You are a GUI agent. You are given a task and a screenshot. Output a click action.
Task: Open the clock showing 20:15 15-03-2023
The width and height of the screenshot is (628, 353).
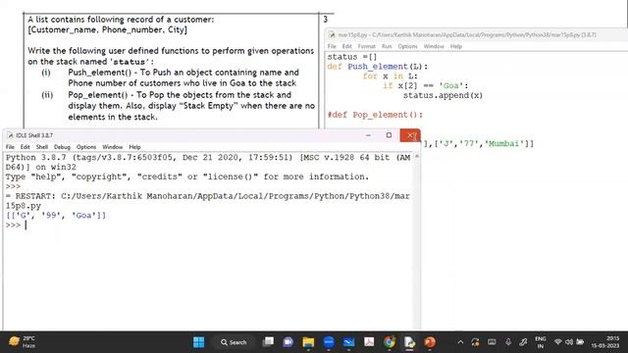click(x=605, y=342)
